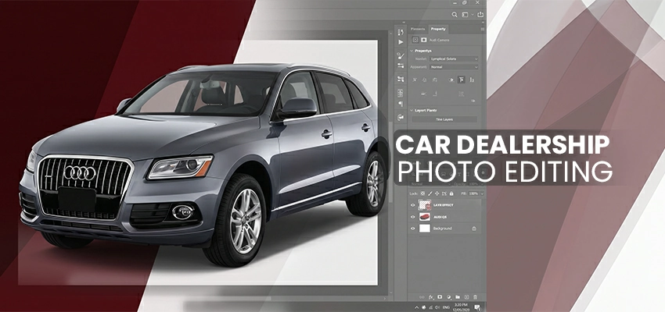Lock position move-arrows icon
This screenshot has height=312, width=665.
437,193
